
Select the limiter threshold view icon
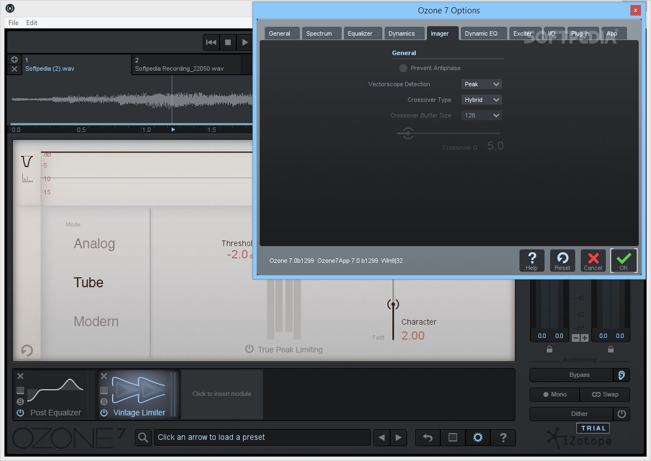click(27, 161)
